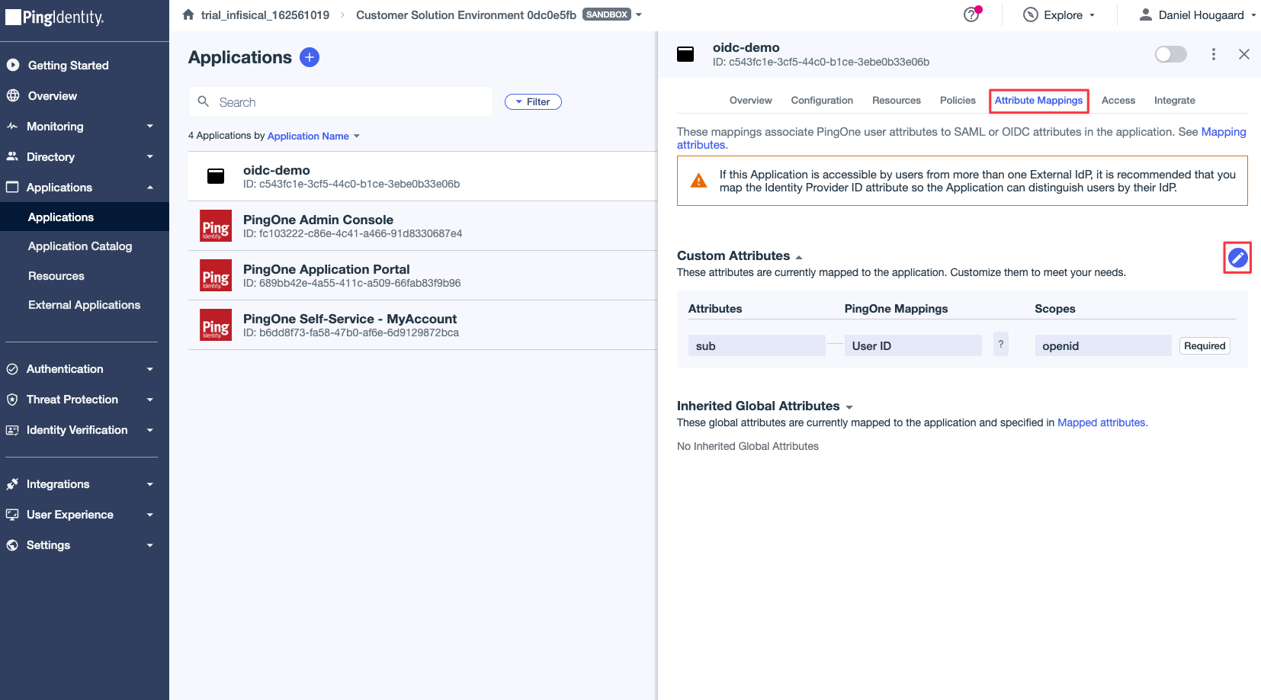Click the PingOne Application Portal logo
This screenshot has height=700, width=1261.
pyautogui.click(x=216, y=275)
